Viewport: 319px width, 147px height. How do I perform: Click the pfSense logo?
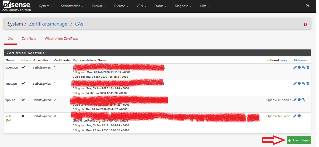tap(17, 6)
